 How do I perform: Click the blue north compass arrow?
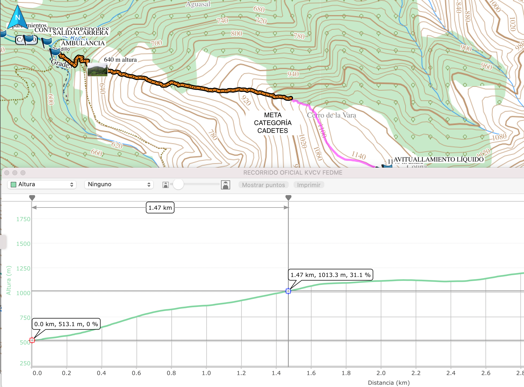click(18, 17)
